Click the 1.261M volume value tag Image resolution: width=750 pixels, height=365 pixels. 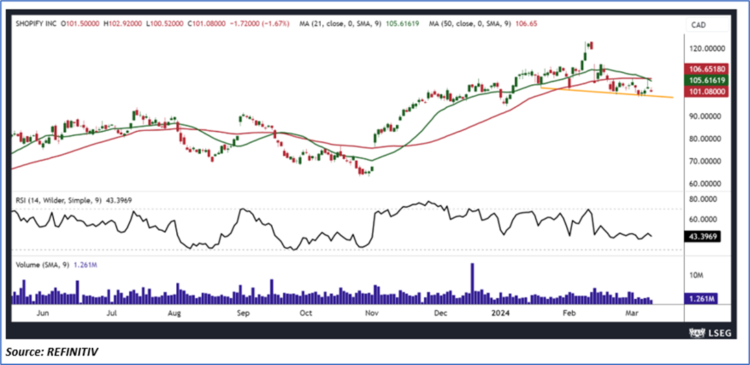click(x=701, y=299)
